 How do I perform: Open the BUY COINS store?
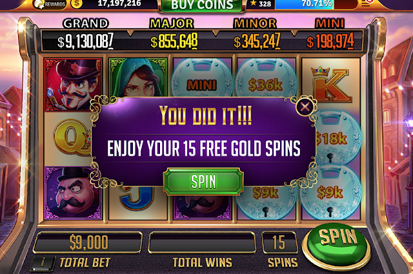point(202,5)
